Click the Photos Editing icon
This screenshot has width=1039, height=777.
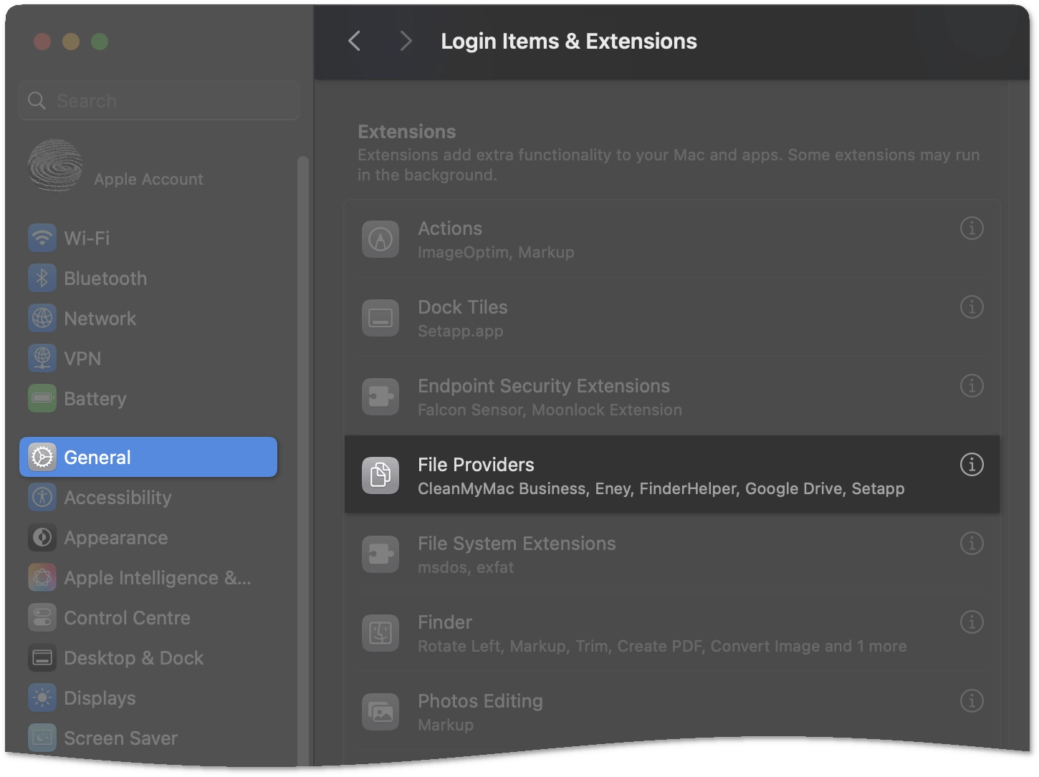point(380,712)
